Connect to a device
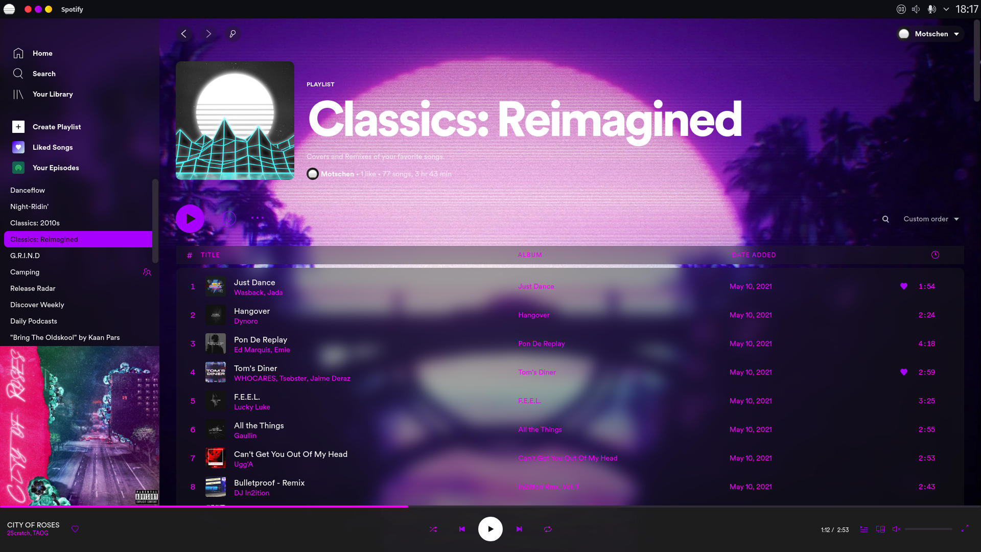Screen dimensions: 981x552 pyautogui.click(x=880, y=529)
